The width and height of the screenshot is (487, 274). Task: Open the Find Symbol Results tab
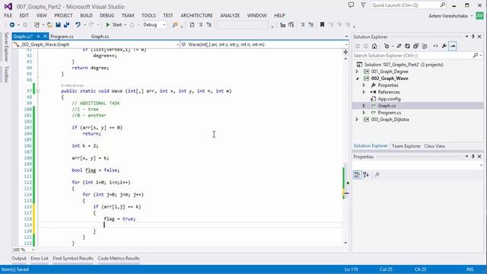coord(73,259)
